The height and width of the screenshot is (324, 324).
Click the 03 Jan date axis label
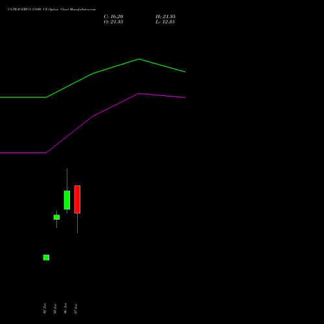coord(55,308)
